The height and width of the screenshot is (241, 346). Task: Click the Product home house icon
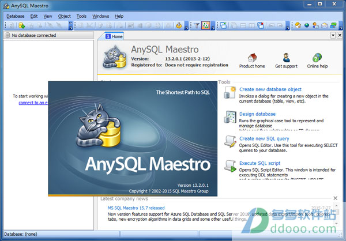click(x=252, y=58)
